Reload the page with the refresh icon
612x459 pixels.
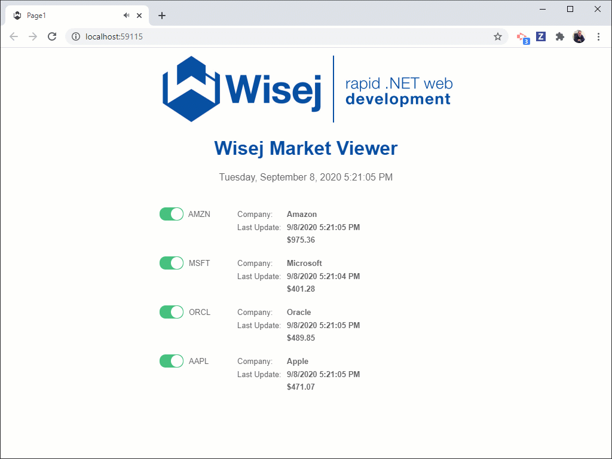pos(52,36)
